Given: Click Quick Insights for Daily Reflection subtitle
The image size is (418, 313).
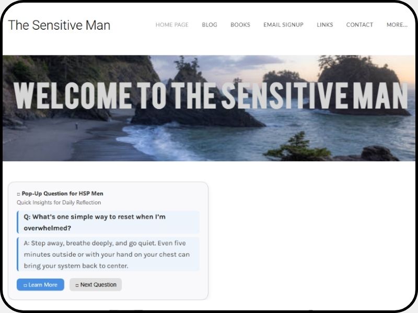Looking at the screenshot, I should [x=59, y=202].
